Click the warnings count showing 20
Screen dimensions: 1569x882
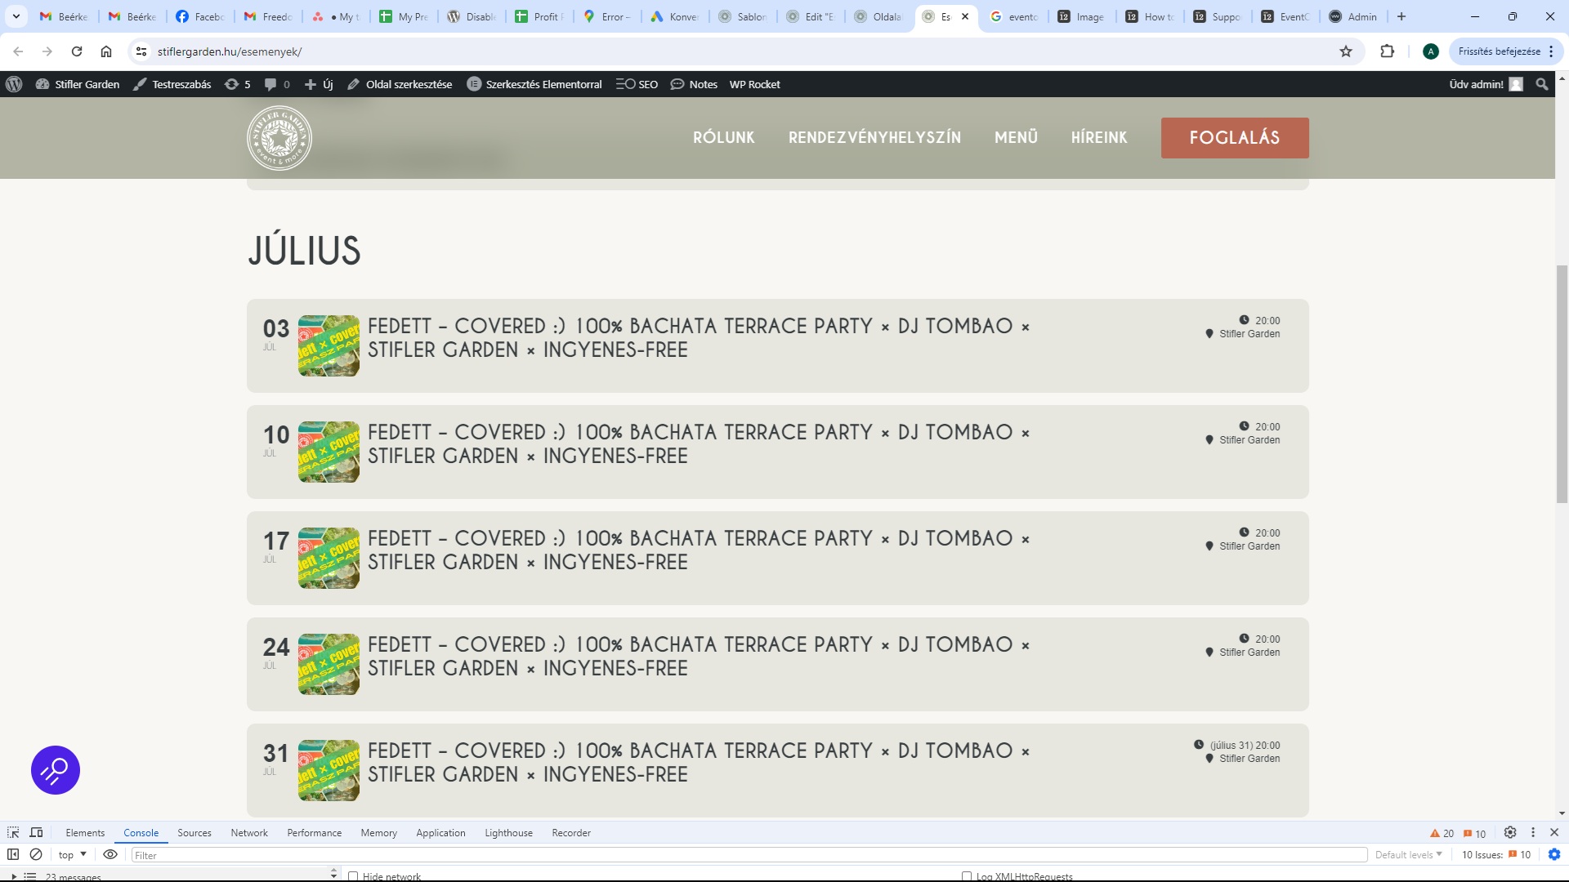[x=1442, y=833]
